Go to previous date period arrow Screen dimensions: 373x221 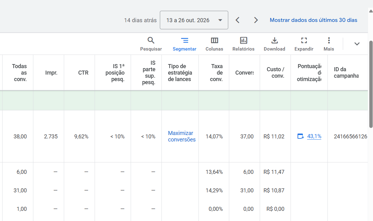pyautogui.click(x=237, y=20)
